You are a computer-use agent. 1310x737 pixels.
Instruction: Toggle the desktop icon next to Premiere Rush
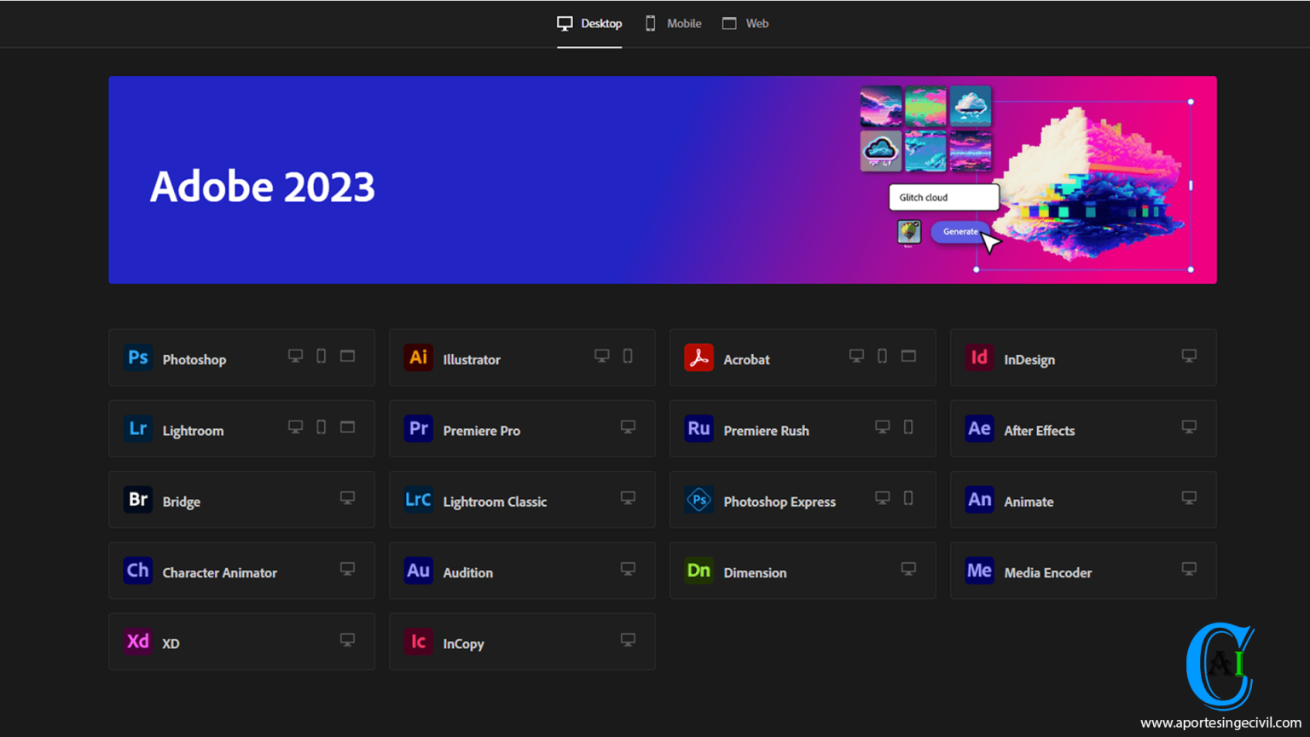click(x=883, y=427)
